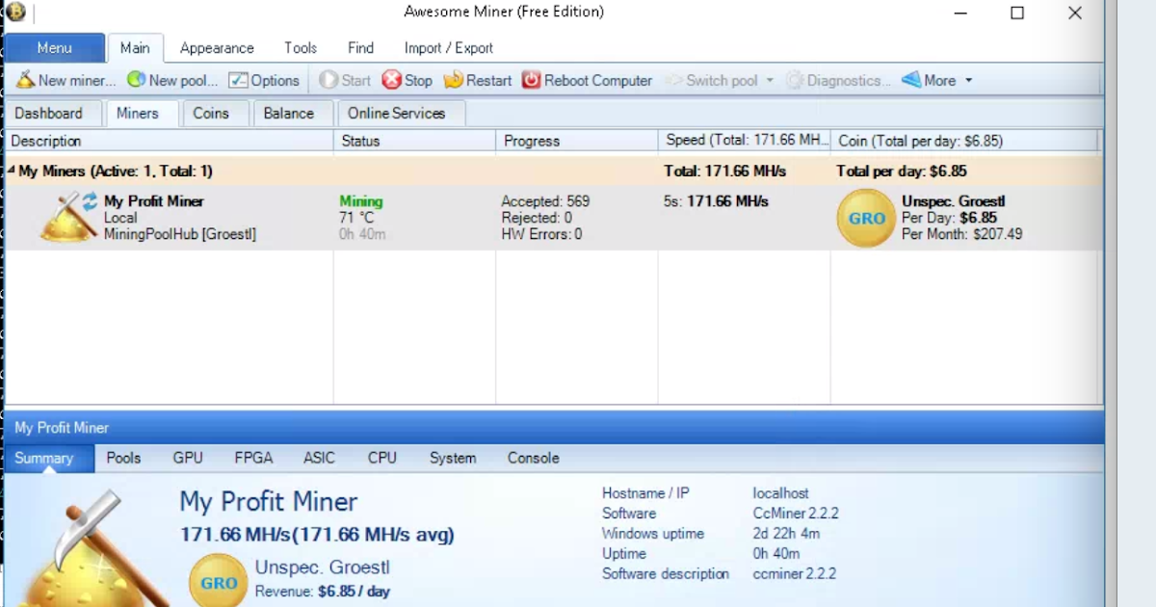Click MiningPoolHub [Groestl] pool text
This screenshot has height=607, width=1156.
click(180, 234)
